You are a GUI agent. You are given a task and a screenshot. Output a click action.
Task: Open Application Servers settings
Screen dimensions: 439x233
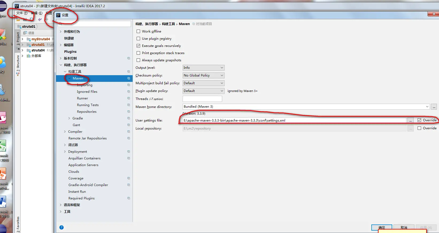click(83, 165)
